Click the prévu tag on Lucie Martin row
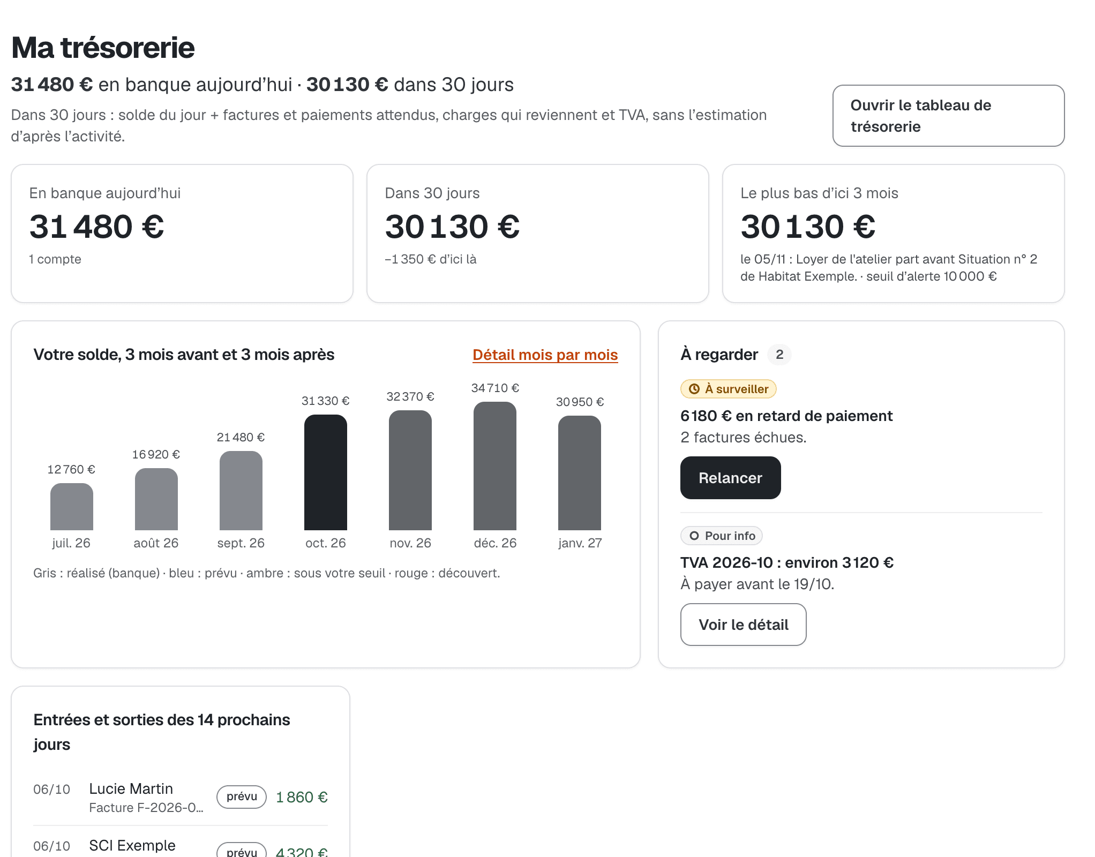The image size is (1095, 857). (x=242, y=796)
